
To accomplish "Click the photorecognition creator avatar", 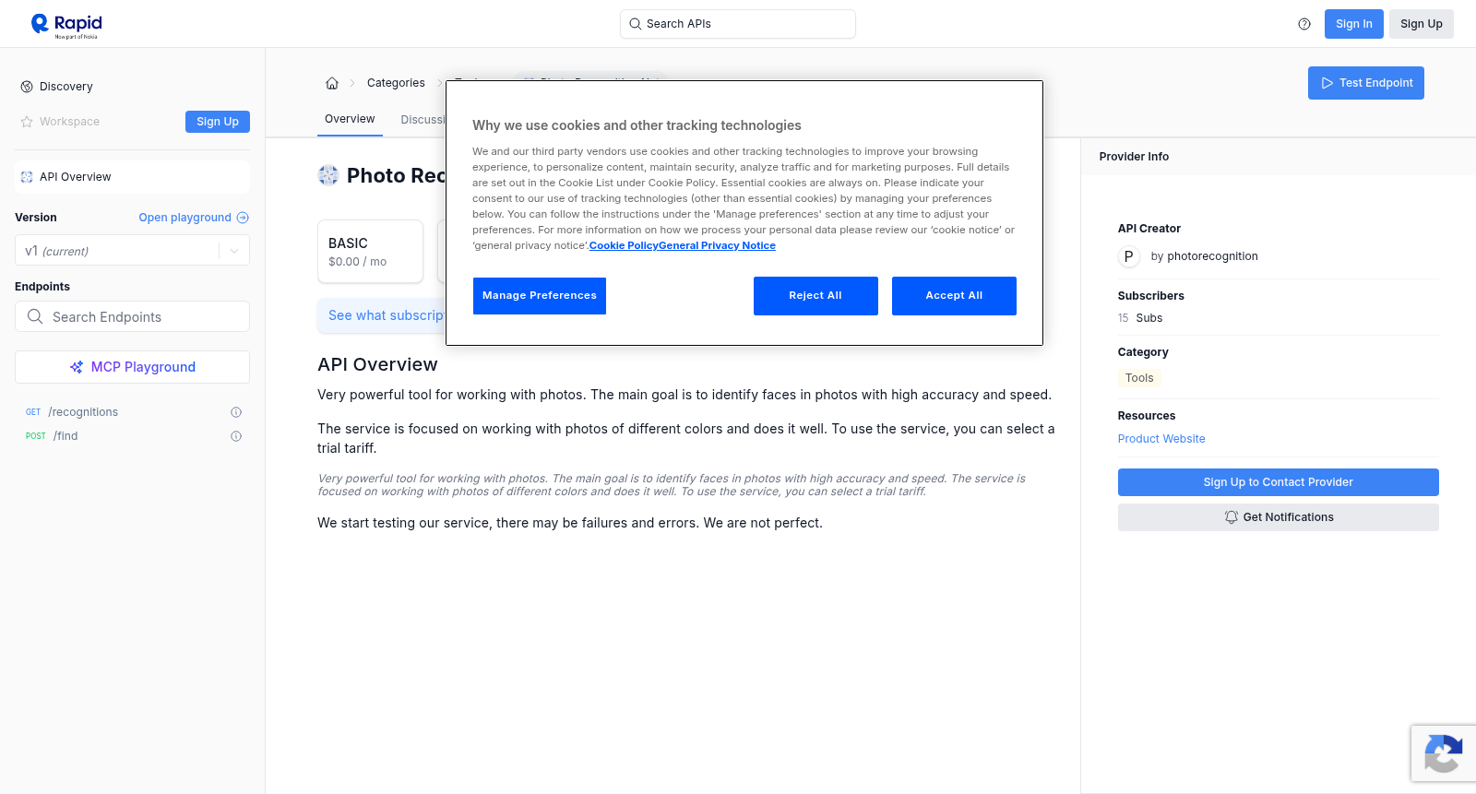I will tap(1128, 256).
